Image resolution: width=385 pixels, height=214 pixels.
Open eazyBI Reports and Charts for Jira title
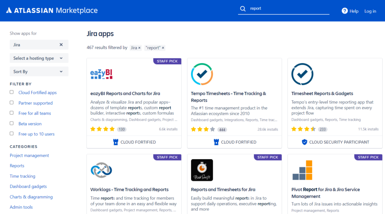(x=125, y=93)
